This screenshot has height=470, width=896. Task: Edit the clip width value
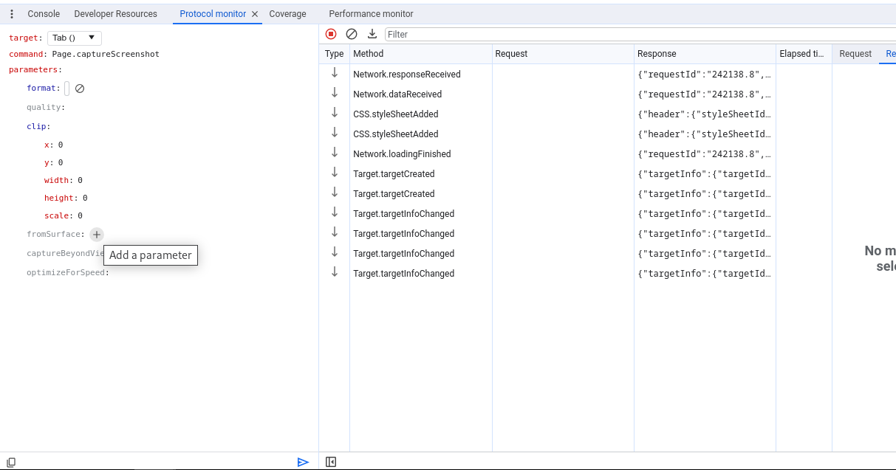pos(80,181)
